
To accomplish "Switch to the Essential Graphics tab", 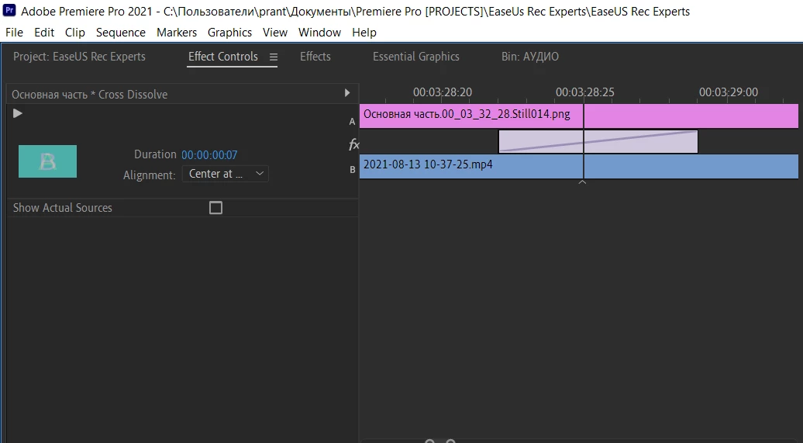I will coord(415,57).
